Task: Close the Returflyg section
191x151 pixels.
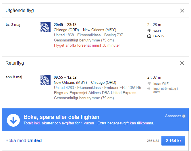Action: [x=182, y=63]
